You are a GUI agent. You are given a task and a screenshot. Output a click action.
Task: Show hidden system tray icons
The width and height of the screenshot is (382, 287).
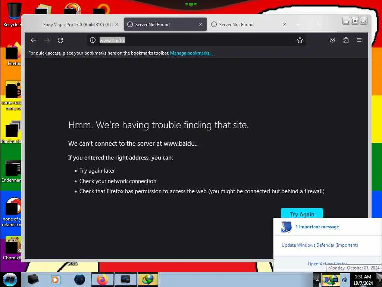point(317,280)
